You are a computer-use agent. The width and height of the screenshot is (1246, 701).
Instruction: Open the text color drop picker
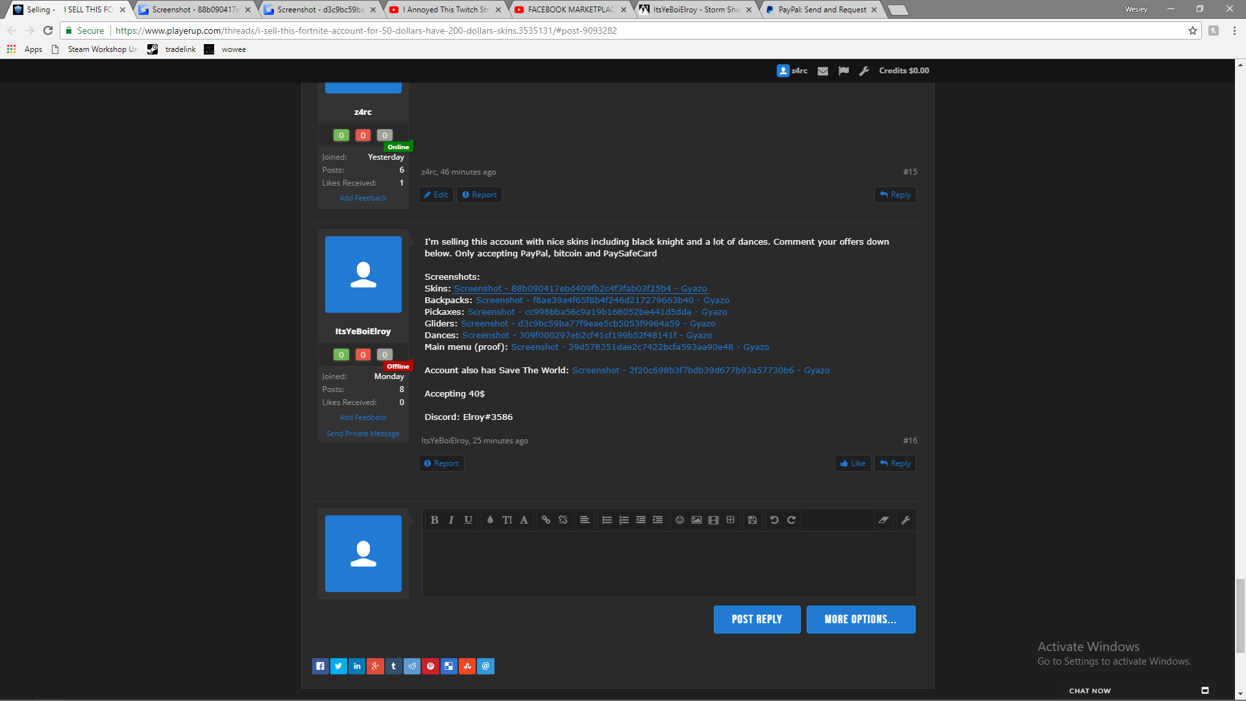tap(490, 520)
